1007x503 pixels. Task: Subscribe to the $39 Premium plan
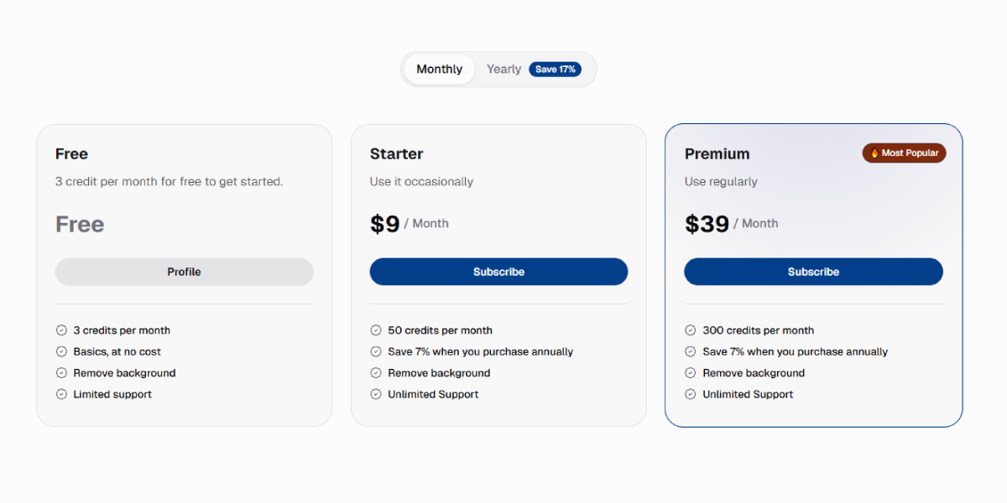coord(813,272)
